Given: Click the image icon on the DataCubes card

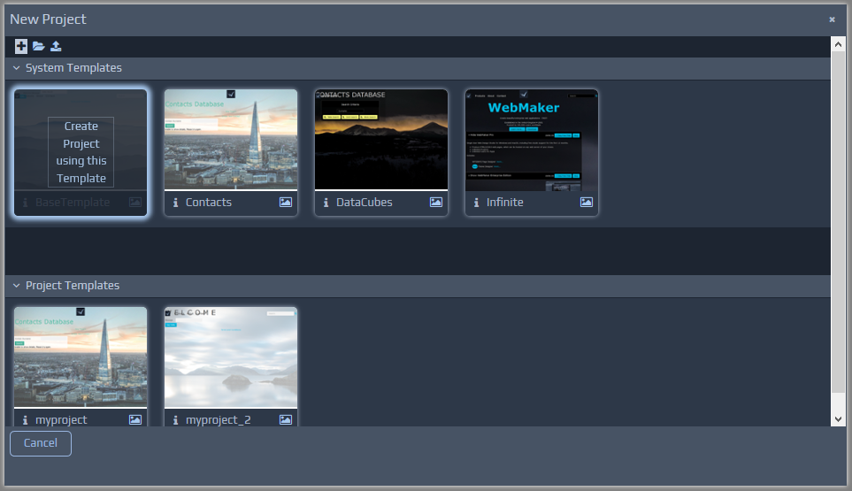Looking at the screenshot, I should 436,203.
